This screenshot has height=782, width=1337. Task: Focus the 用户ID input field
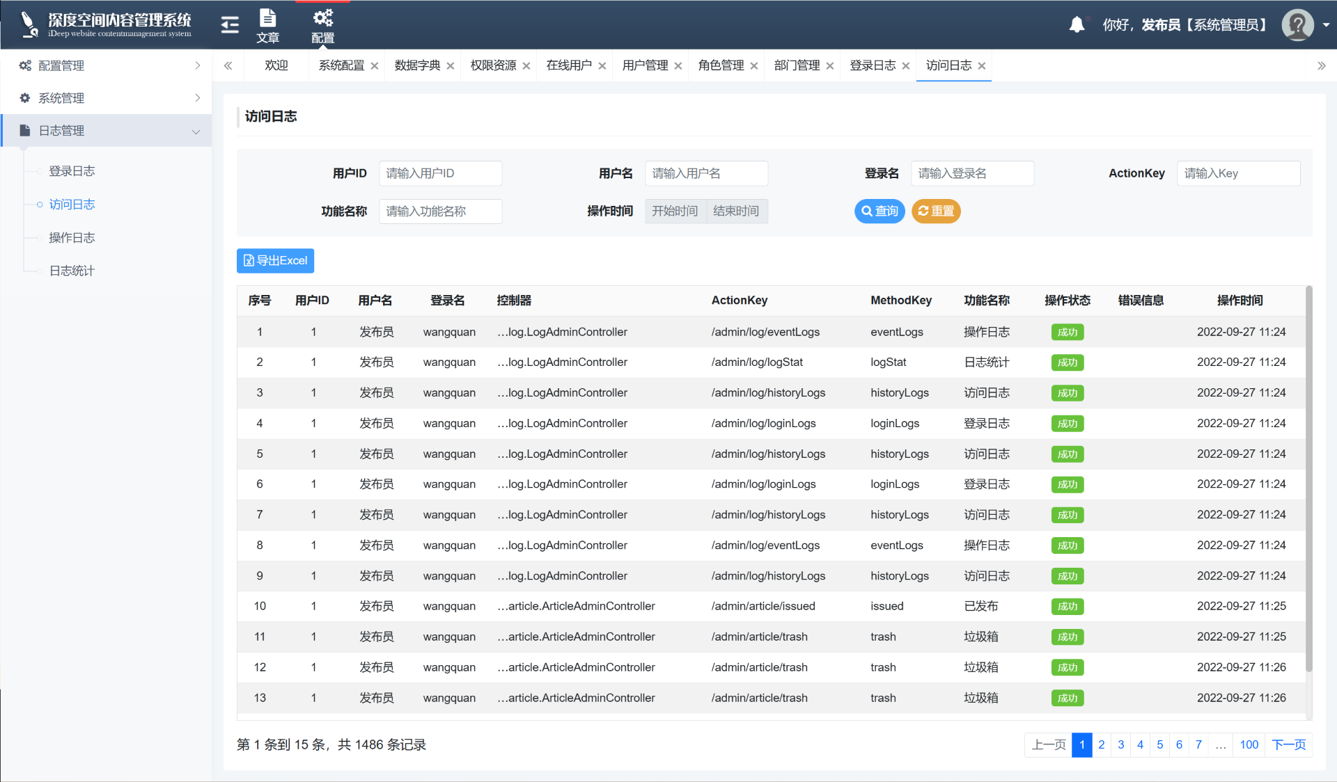coord(440,173)
